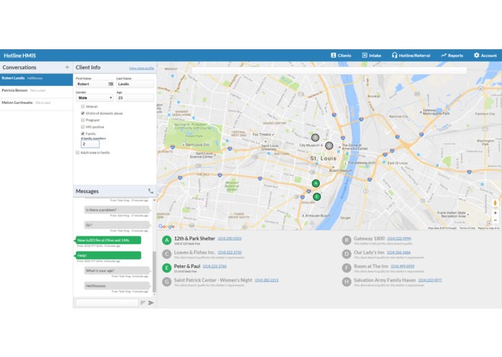
Task: Select Robert Landis conversation
Action: click(37, 79)
